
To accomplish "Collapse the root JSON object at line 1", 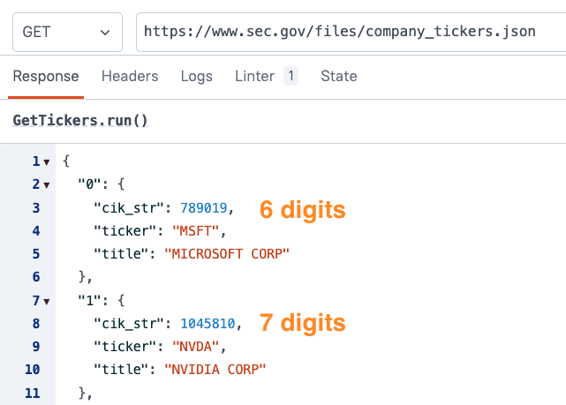I will pos(46,162).
